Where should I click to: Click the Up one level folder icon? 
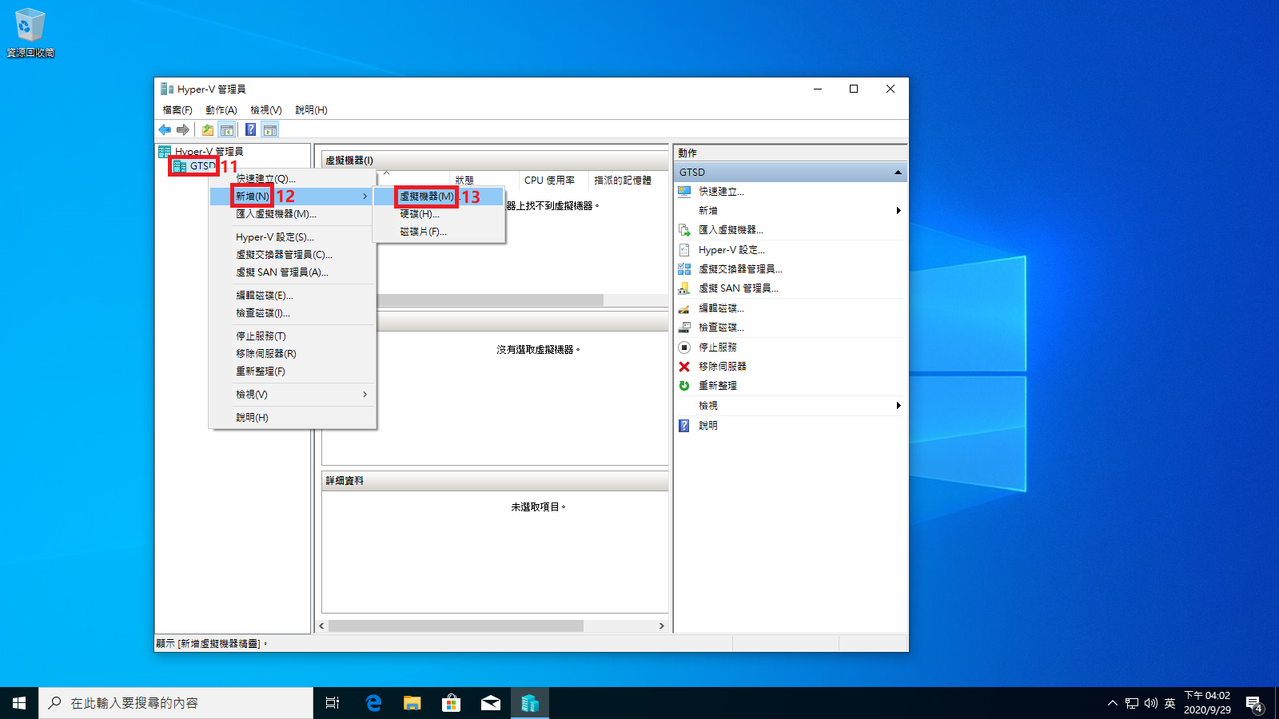click(x=208, y=129)
